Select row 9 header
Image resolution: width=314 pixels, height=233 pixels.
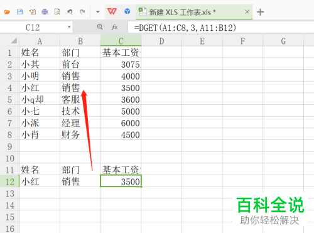pyautogui.click(x=9, y=146)
